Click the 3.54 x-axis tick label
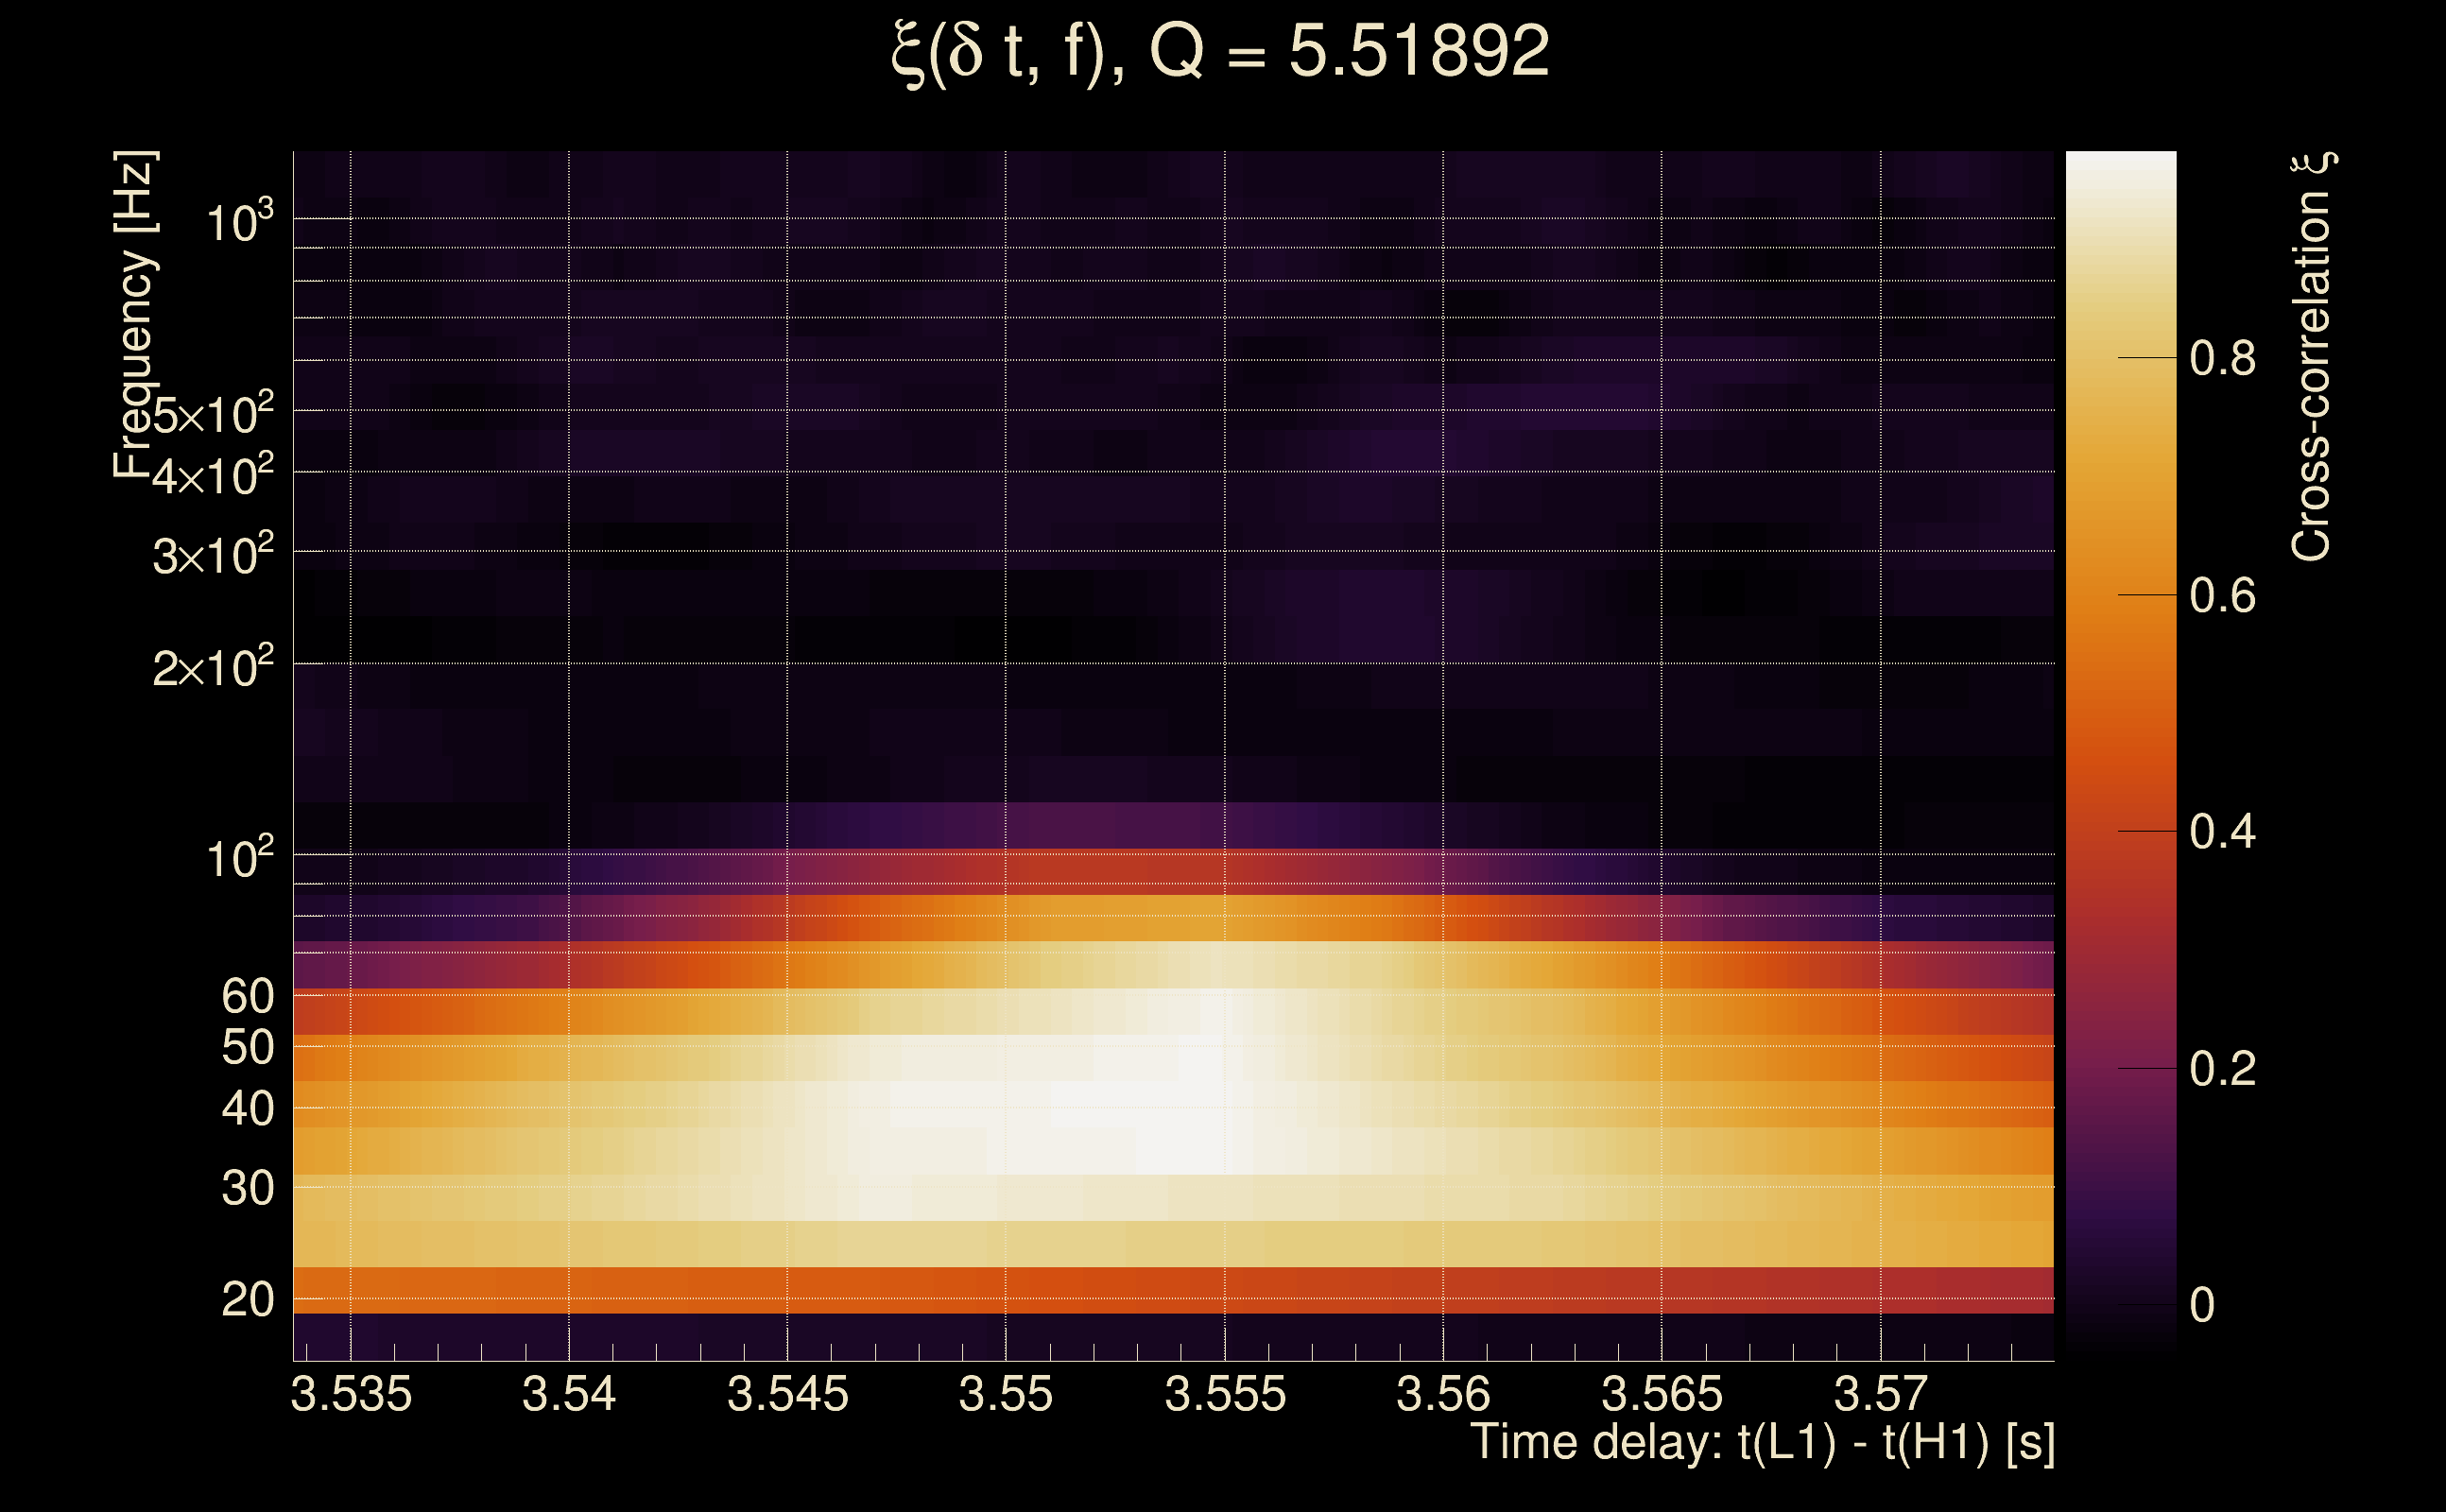Screen dimensions: 2446x1512 click(569, 1394)
